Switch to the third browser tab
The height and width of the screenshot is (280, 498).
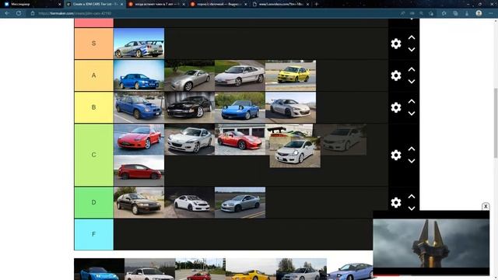[156, 4]
